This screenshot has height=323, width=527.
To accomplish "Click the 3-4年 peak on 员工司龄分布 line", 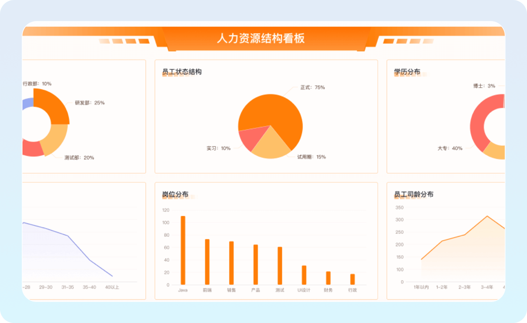I will point(487,216).
